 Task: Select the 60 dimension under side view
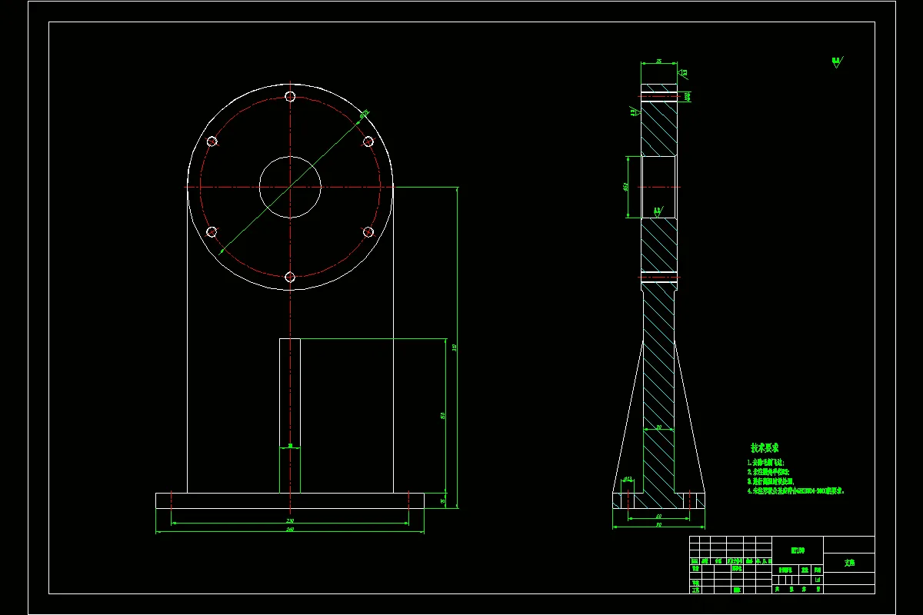point(658,517)
